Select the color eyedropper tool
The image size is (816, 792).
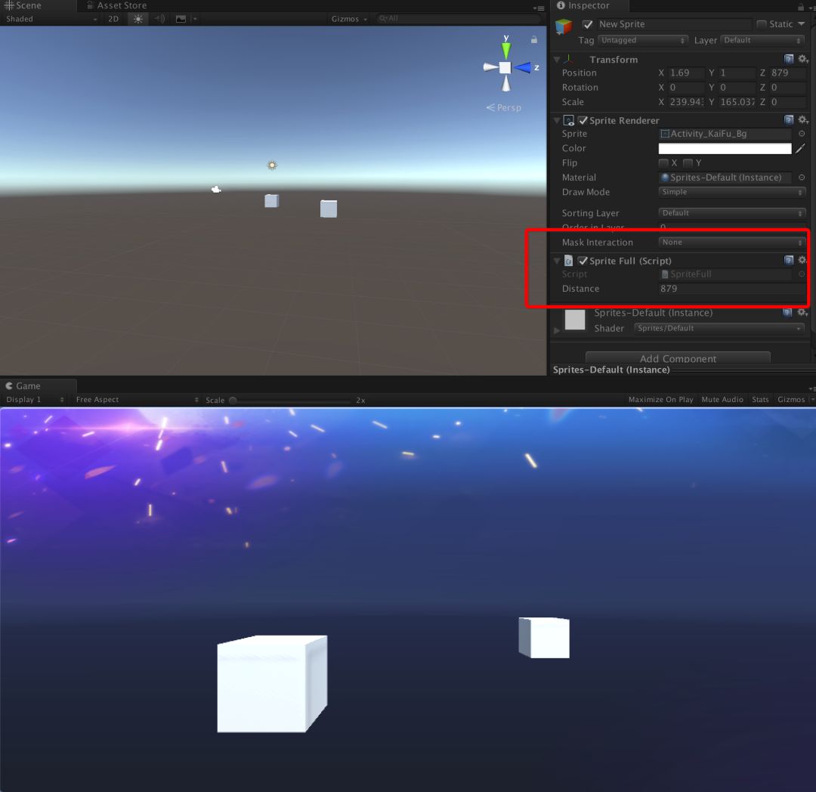pos(800,148)
